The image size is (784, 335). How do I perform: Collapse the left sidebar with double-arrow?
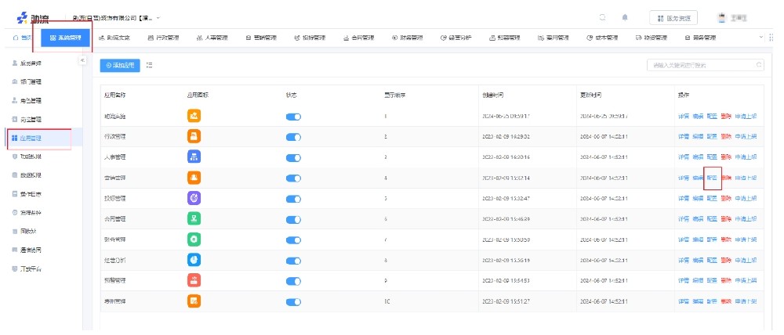[x=82, y=61]
